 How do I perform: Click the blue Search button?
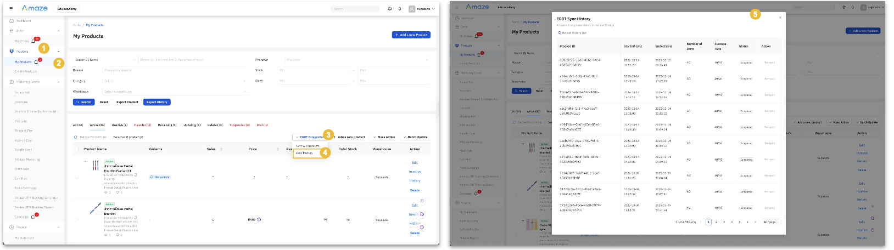pos(84,102)
